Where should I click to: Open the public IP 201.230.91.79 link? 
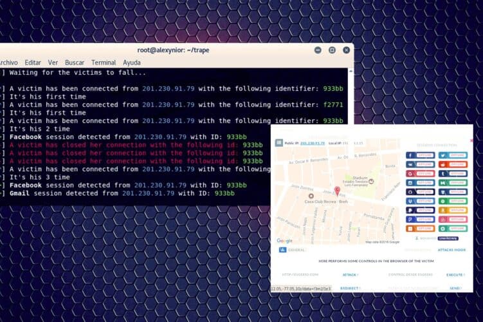tap(313, 143)
